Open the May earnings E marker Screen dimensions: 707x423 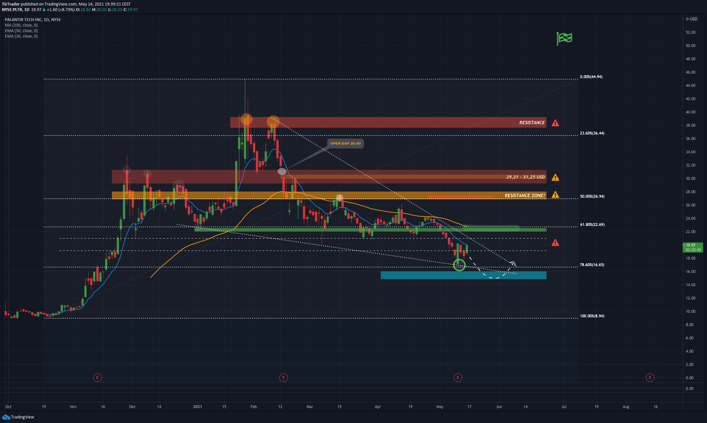point(458,377)
